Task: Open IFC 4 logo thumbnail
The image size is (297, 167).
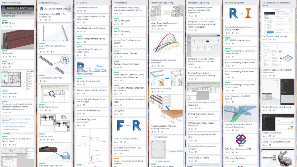Action: click(x=241, y=141)
